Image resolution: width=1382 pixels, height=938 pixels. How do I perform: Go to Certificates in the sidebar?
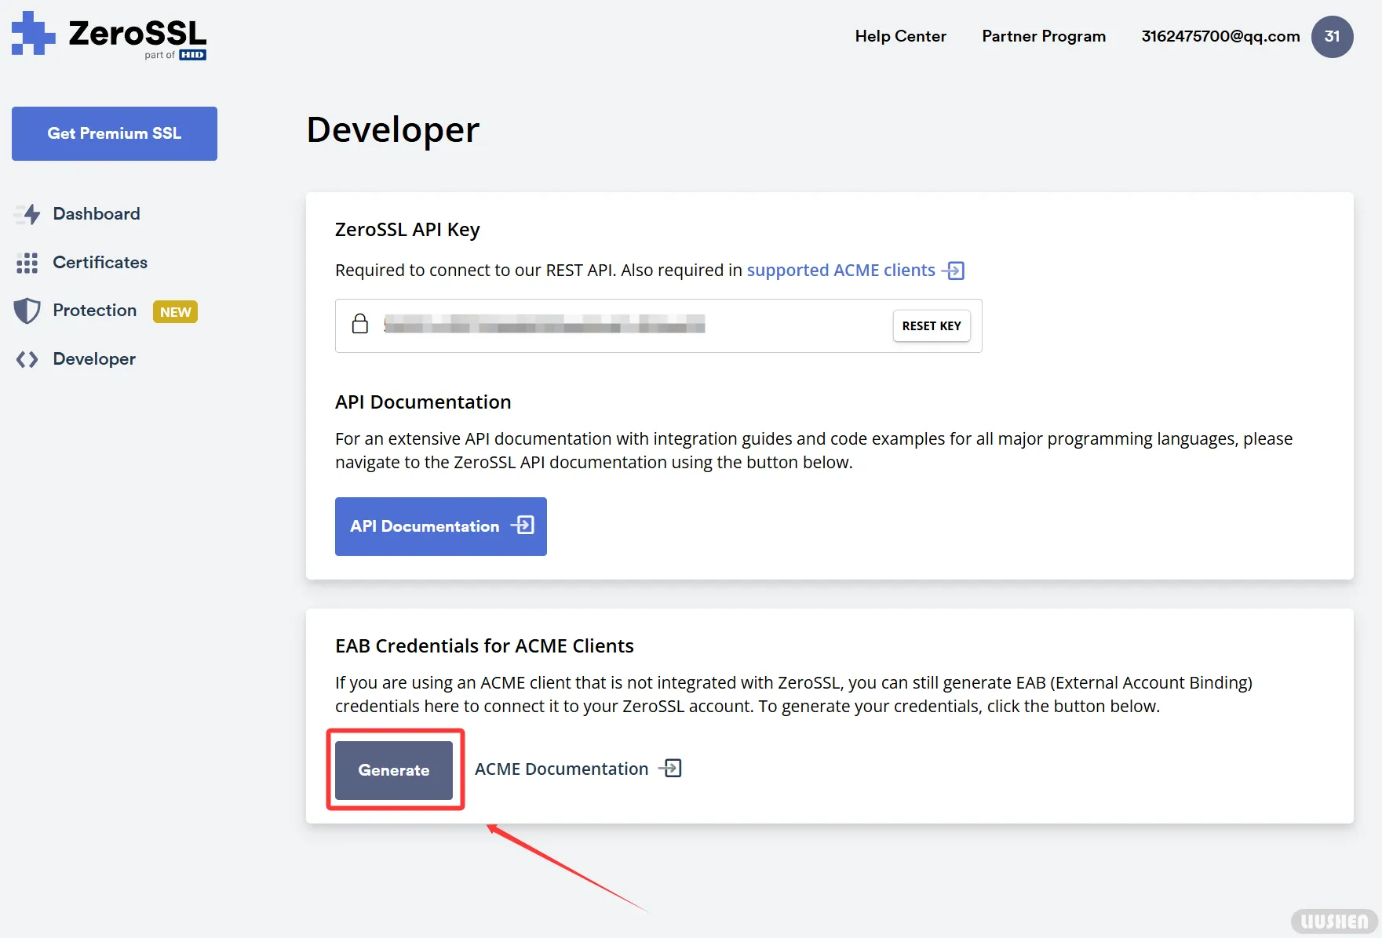coord(100,263)
